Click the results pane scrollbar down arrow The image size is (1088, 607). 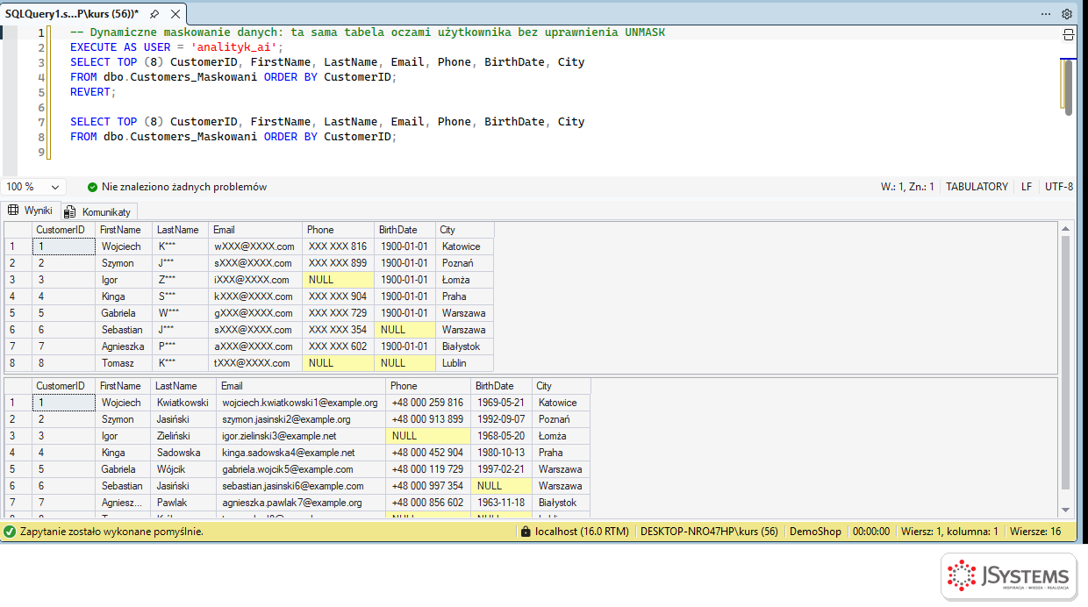pyautogui.click(x=1066, y=510)
